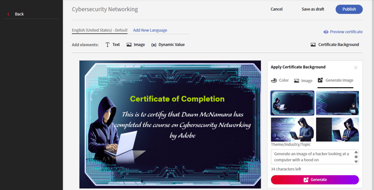Open Preview certificate link

[x=346, y=32]
